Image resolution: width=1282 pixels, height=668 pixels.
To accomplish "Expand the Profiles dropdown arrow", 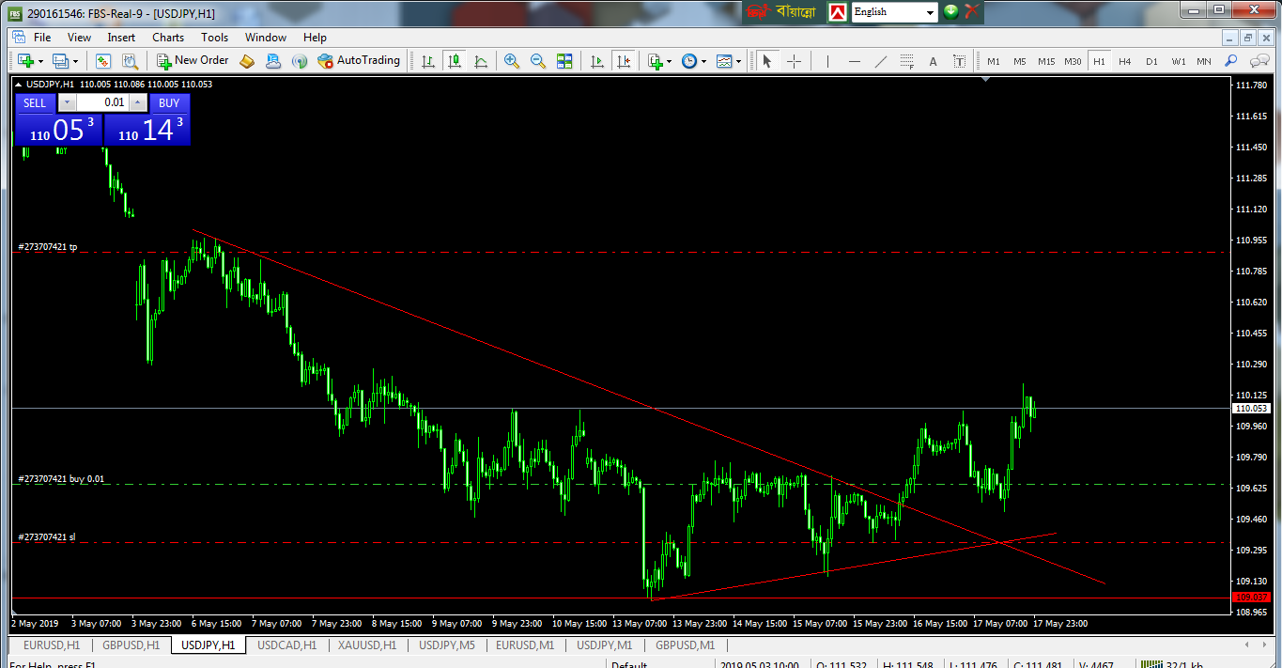I will (76, 61).
